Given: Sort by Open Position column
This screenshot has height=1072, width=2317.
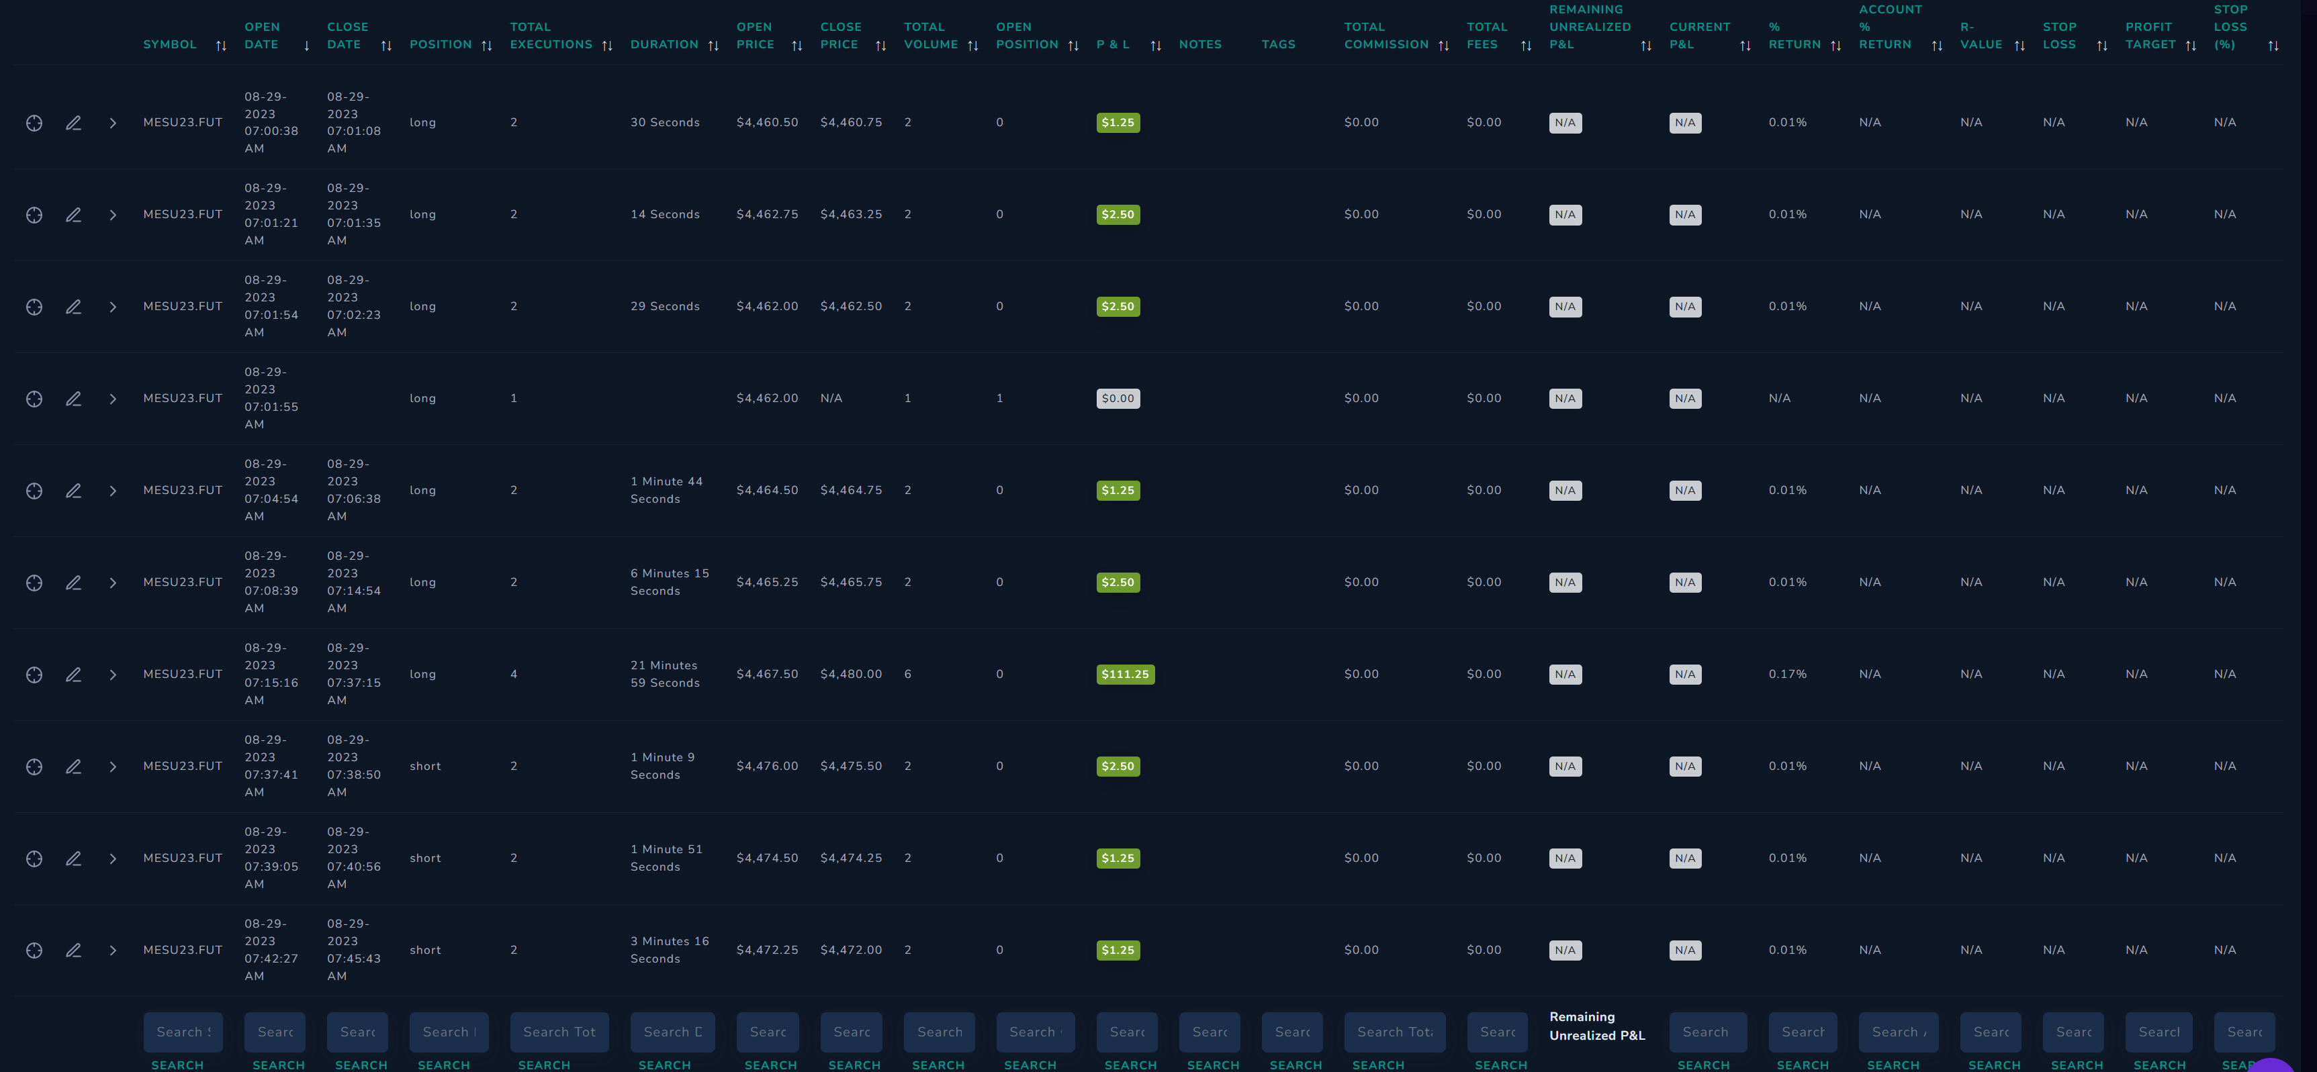Looking at the screenshot, I should click(x=1073, y=46).
